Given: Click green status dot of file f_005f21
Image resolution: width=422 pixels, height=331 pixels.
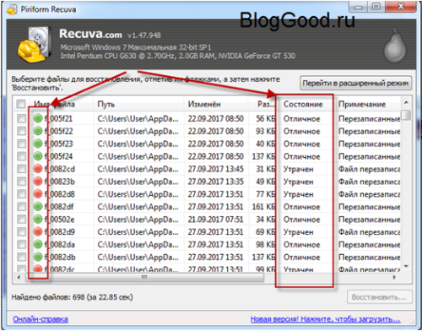Looking at the screenshot, I should (38, 118).
